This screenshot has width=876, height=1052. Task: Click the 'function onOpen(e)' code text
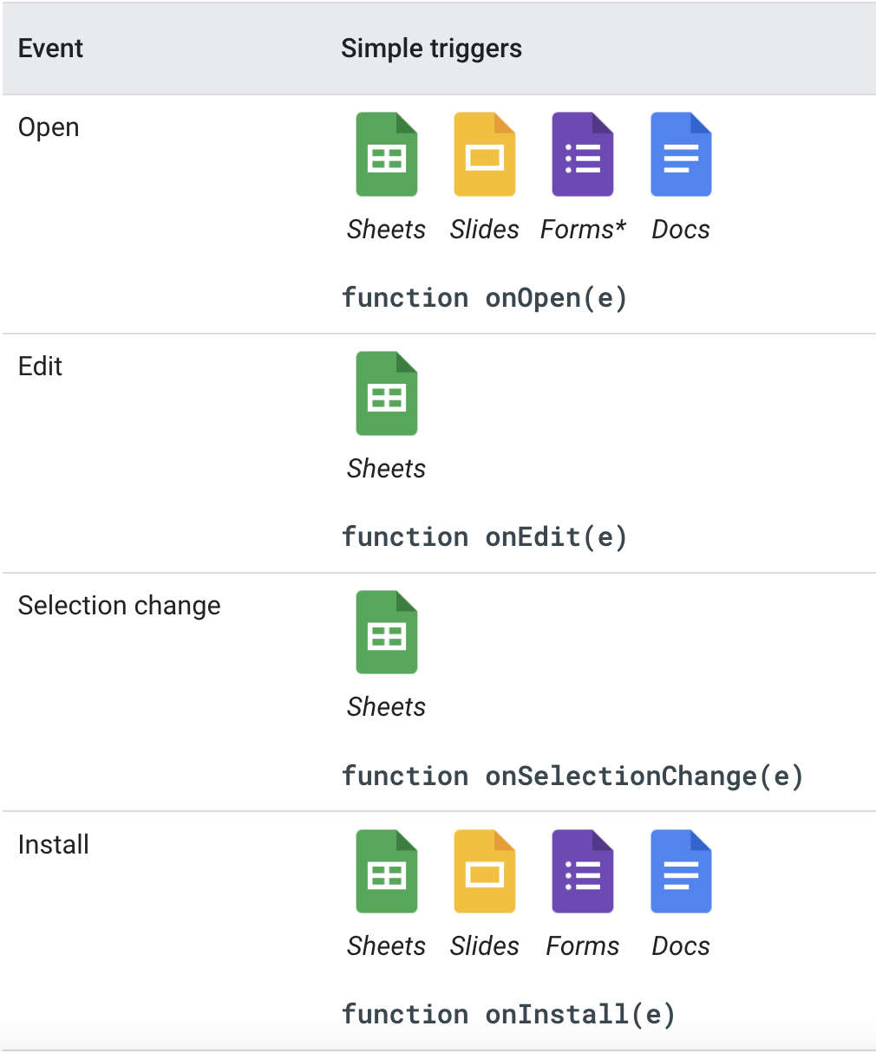484,298
